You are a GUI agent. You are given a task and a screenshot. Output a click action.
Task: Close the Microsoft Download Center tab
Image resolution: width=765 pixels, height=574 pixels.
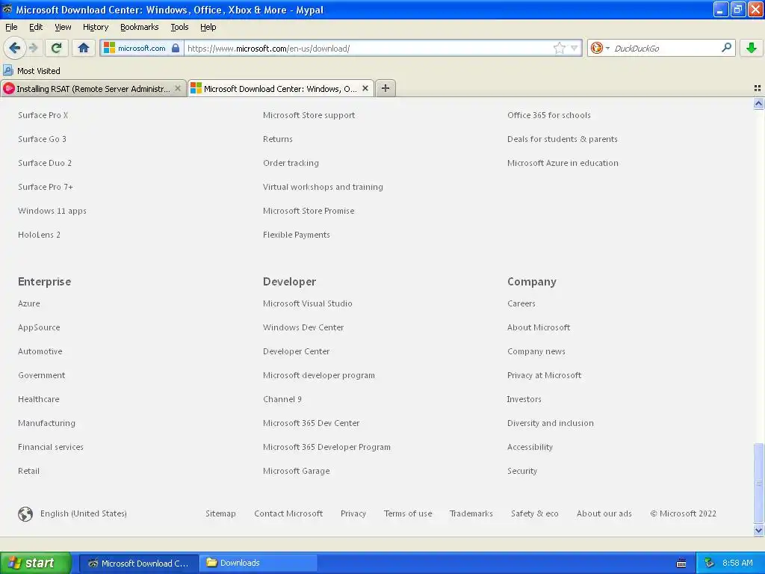coord(365,88)
